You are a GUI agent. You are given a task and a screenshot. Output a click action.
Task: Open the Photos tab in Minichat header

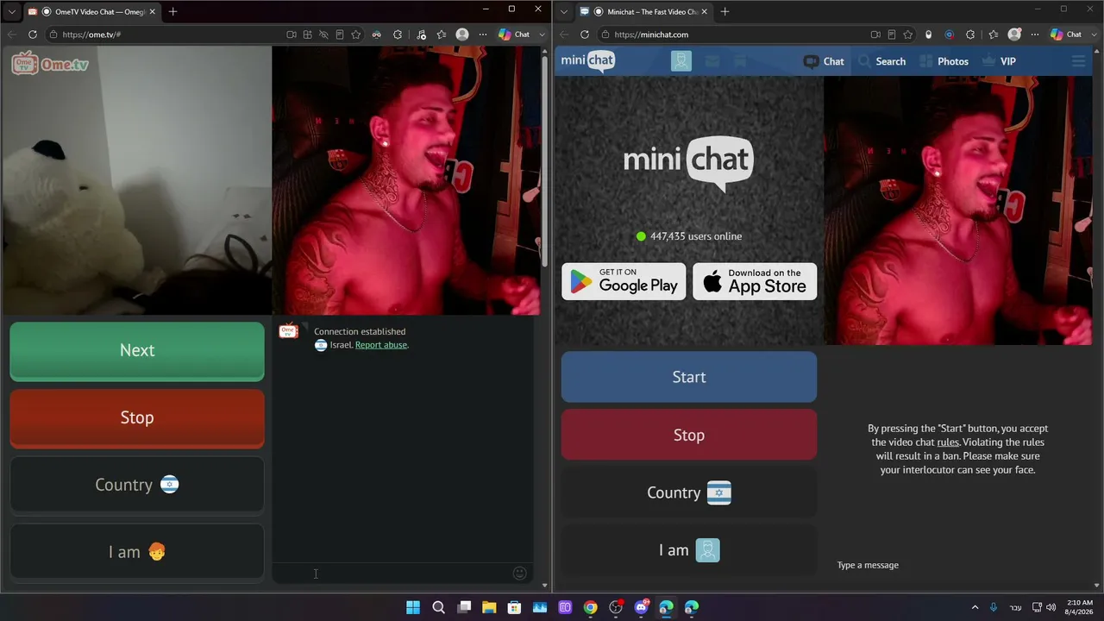click(944, 61)
